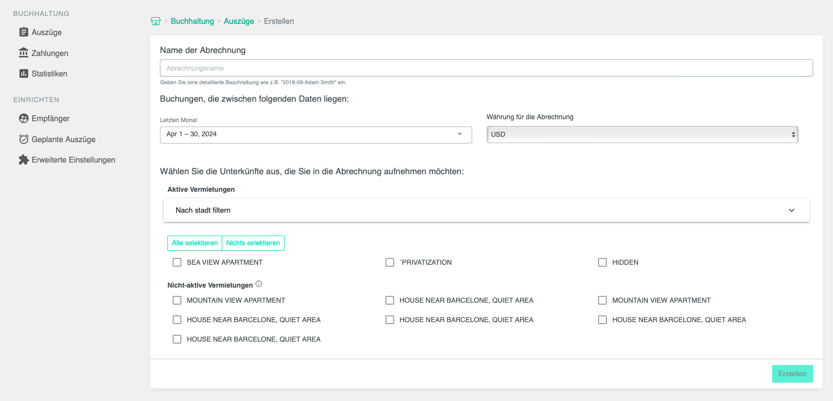Click the Erweiterte Einstellungen puzzle icon
Screen dimensions: 833x401
tap(23, 160)
